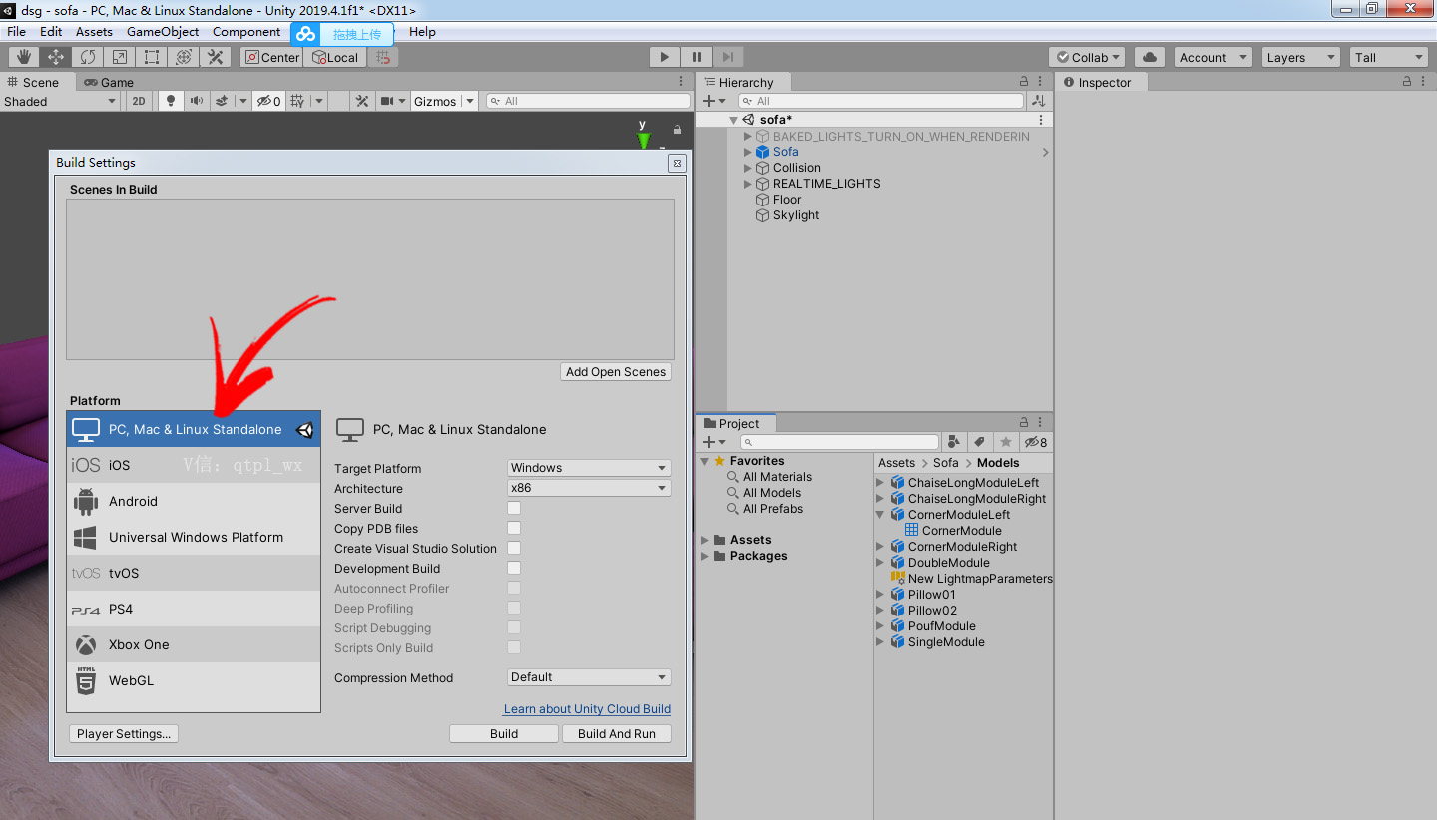The height and width of the screenshot is (820, 1437).
Task: Toggle grid snapping icon
Action: click(x=383, y=57)
